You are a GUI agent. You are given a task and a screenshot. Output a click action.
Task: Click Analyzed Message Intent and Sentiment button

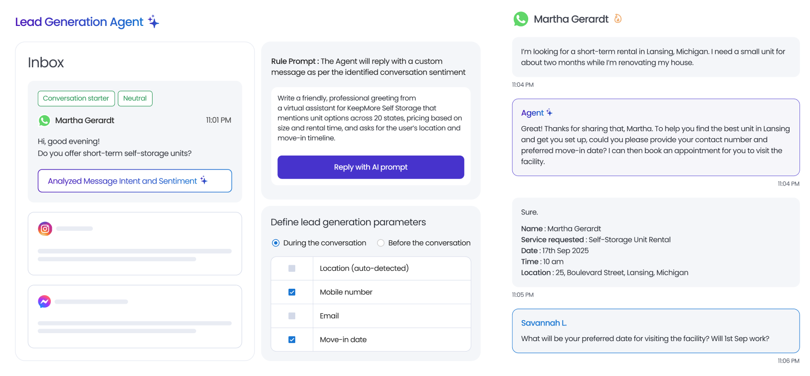(x=123, y=181)
